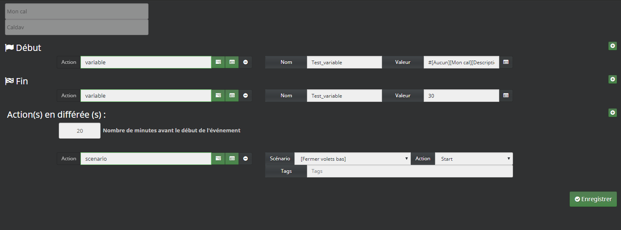
Task: Expand the Scénario dropdown Fermer volets bas
Action: point(352,159)
